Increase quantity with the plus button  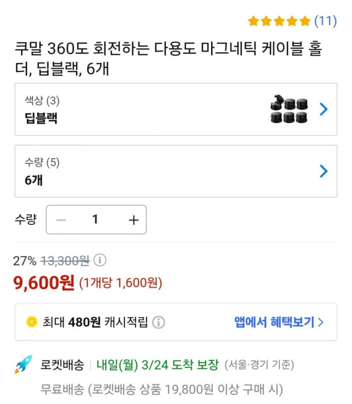133,220
